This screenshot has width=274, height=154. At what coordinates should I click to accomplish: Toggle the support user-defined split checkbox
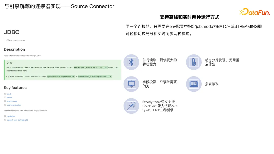click(x=5, y=120)
